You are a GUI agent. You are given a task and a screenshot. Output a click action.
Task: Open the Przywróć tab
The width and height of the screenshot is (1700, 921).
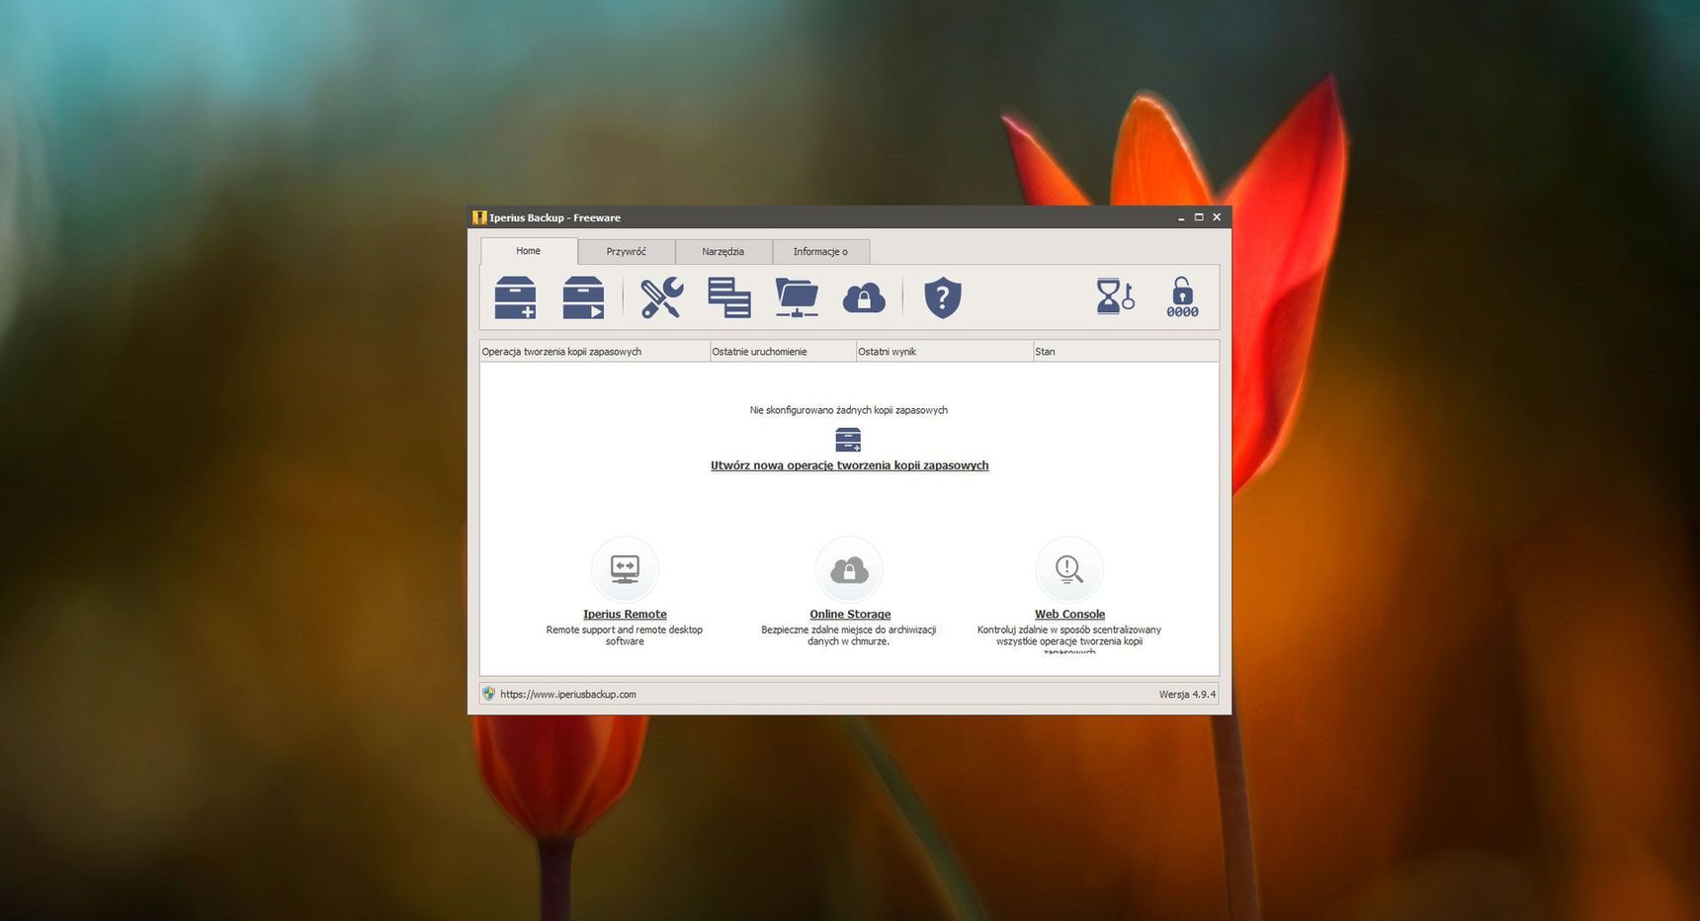pos(627,252)
